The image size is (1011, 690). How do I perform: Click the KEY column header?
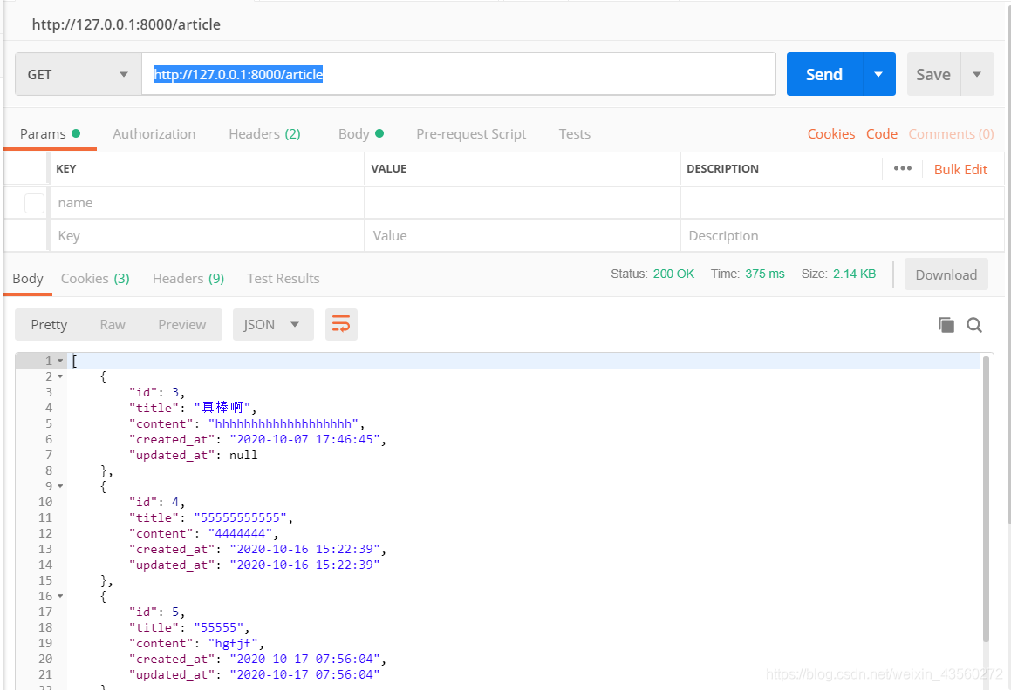(x=65, y=169)
